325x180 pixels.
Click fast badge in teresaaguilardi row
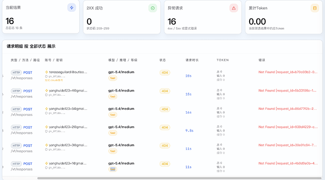coord(113,78)
